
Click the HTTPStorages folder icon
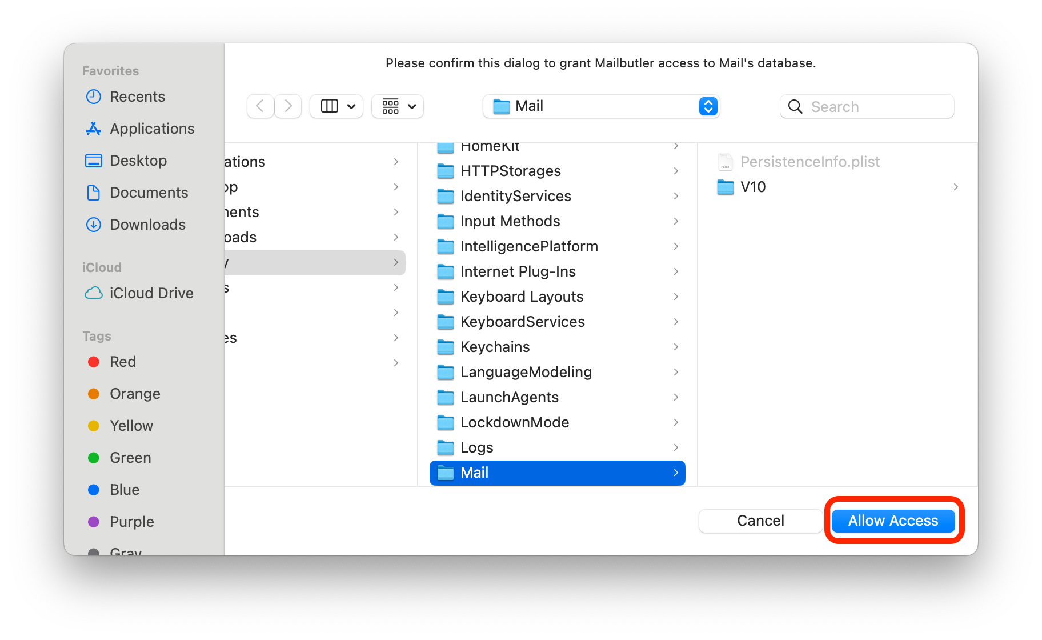pos(445,171)
